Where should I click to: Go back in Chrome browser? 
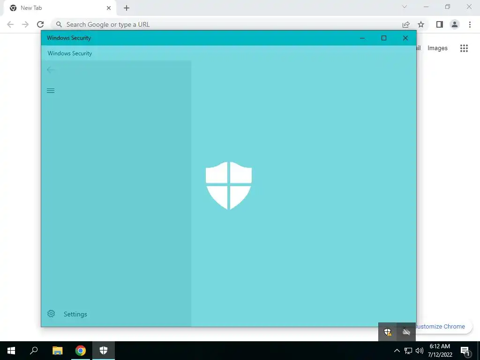[10, 24]
